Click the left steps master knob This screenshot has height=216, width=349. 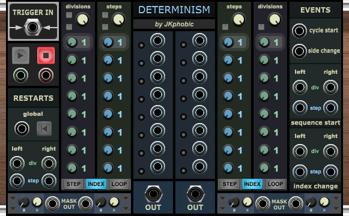point(118,20)
